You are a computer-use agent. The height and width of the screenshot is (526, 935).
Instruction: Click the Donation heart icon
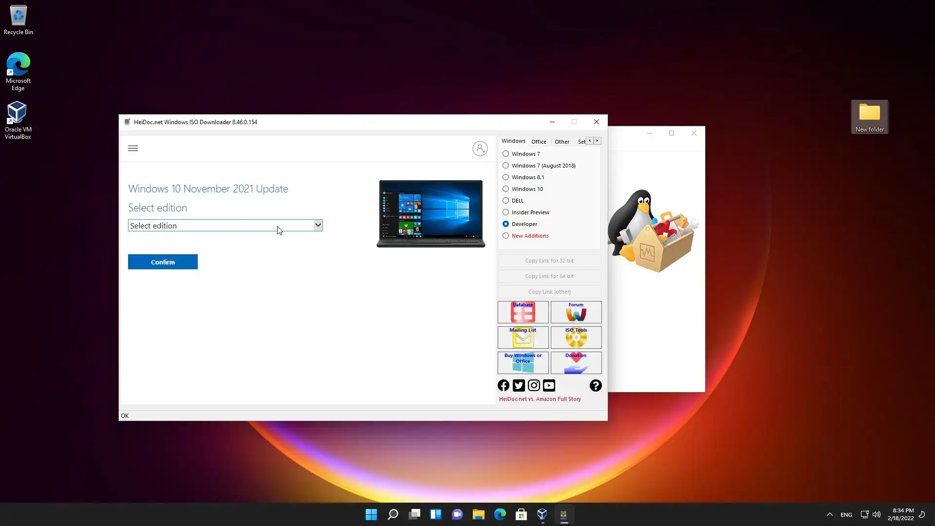point(576,363)
